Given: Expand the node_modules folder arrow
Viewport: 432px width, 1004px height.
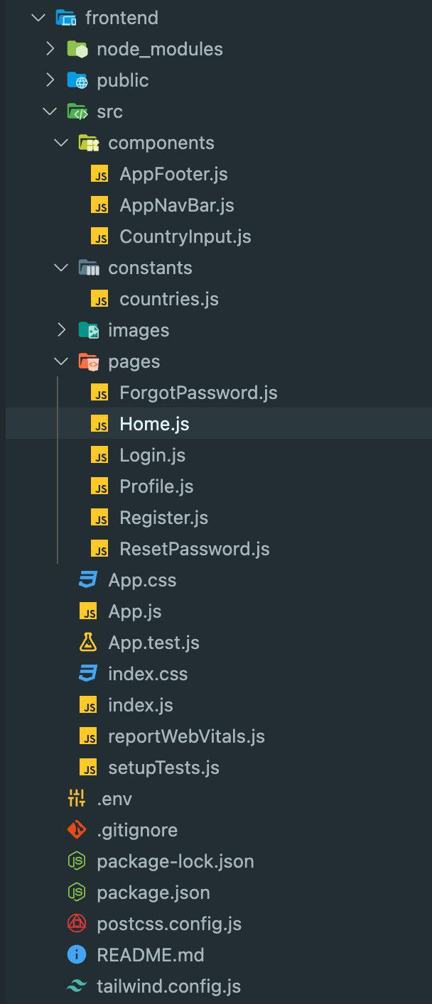Looking at the screenshot, I should 50,49.
